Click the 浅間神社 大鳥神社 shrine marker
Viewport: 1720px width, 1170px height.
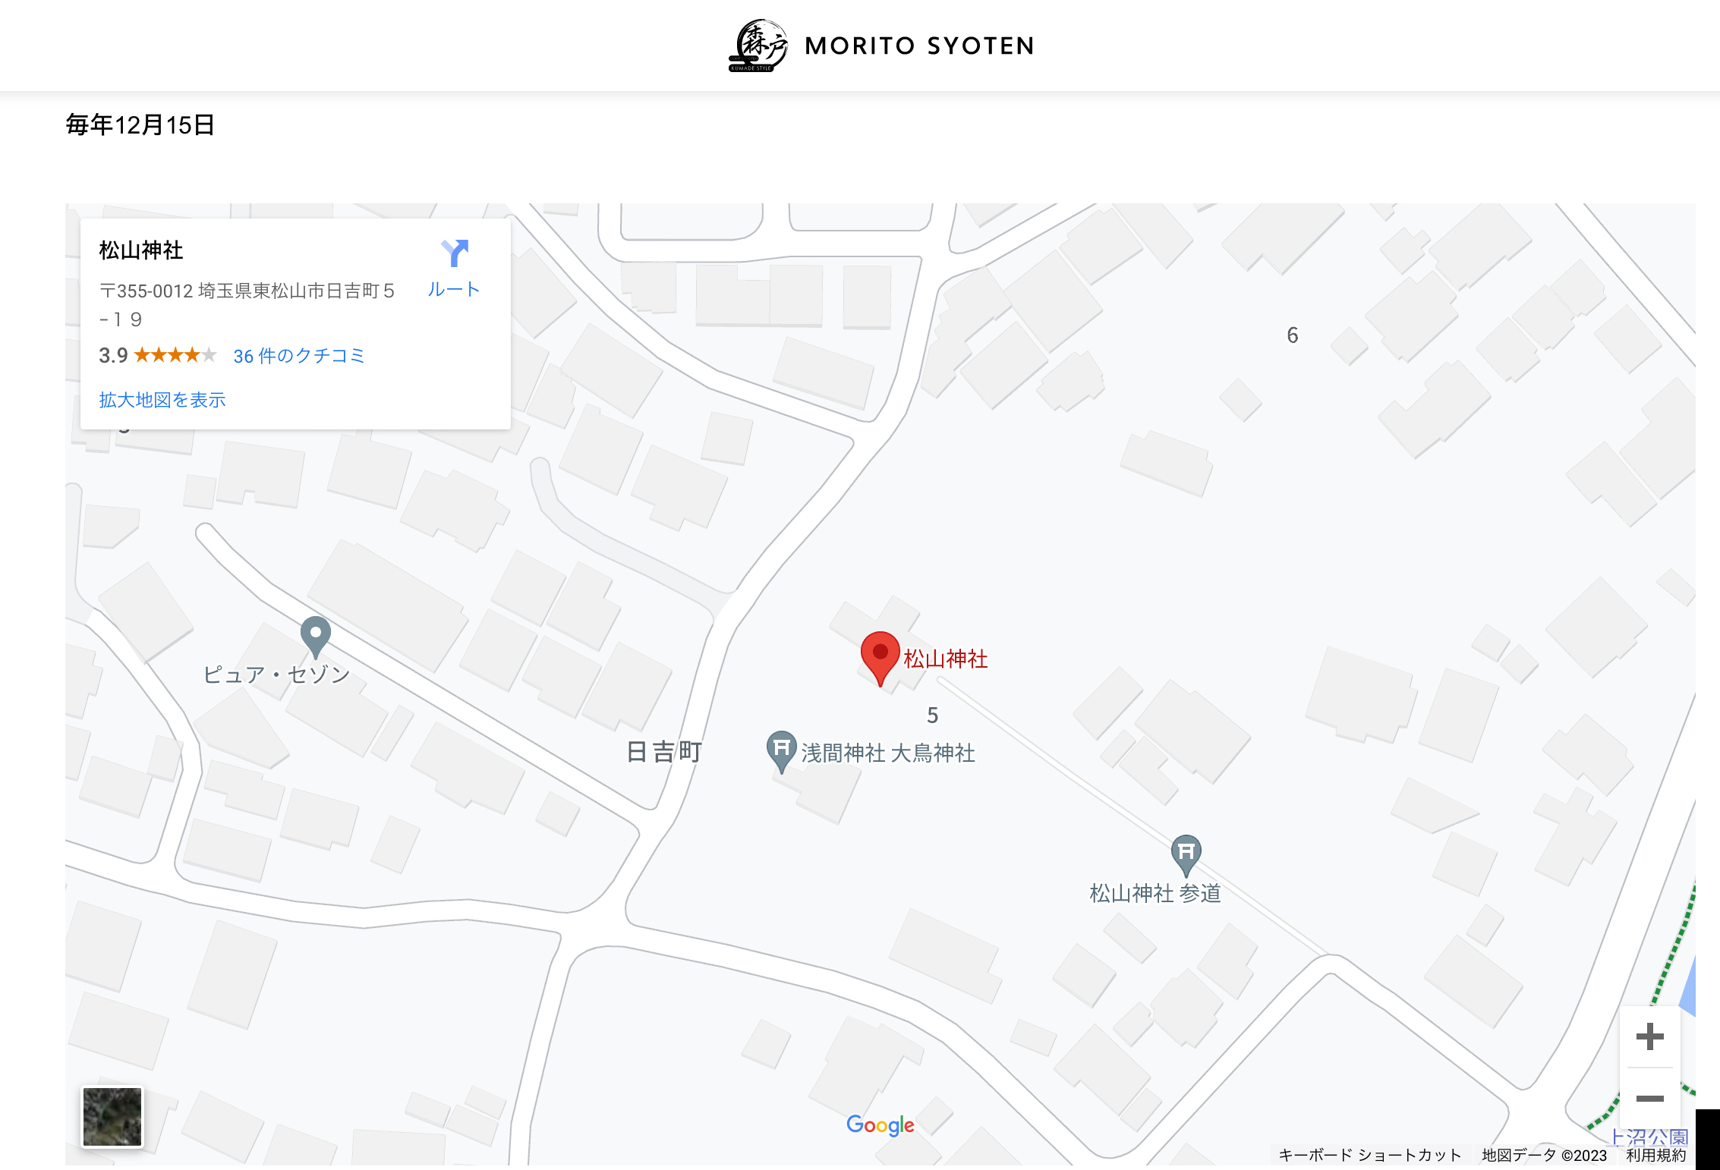pos(781,751)
